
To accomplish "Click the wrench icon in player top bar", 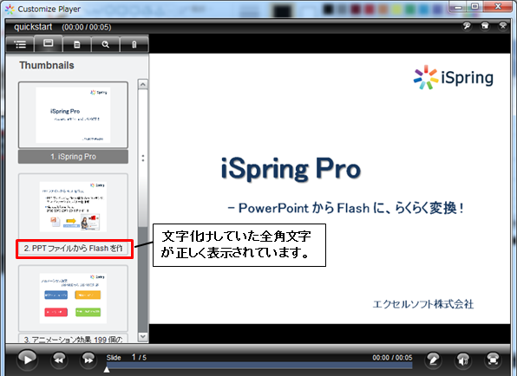I will pos(467,26).
